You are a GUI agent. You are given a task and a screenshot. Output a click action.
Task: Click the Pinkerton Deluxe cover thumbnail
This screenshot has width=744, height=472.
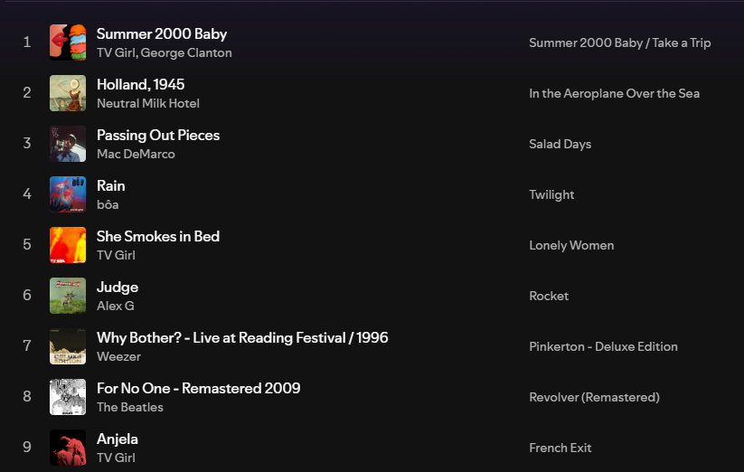68,346
